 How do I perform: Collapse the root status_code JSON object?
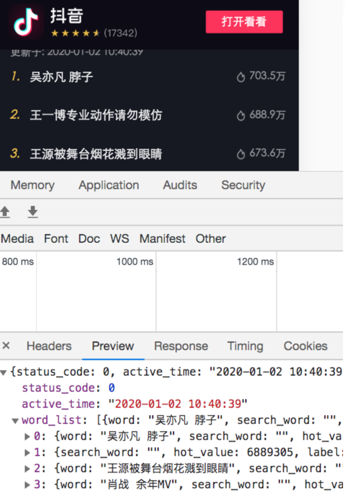pos(4,372)
